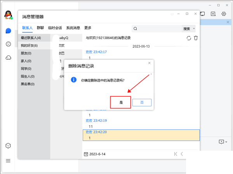Open the cube apps icon at sidebar bottom
Image resolution: width=233 pixels, height=174 pixels.
[8, 146]
